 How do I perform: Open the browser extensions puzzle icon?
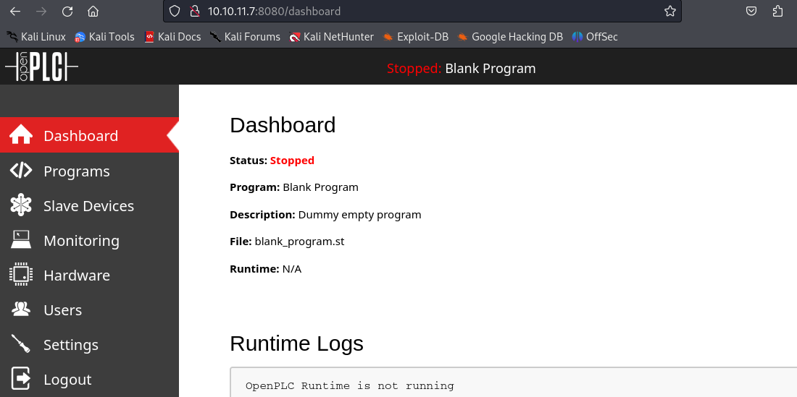pos(778,11)
